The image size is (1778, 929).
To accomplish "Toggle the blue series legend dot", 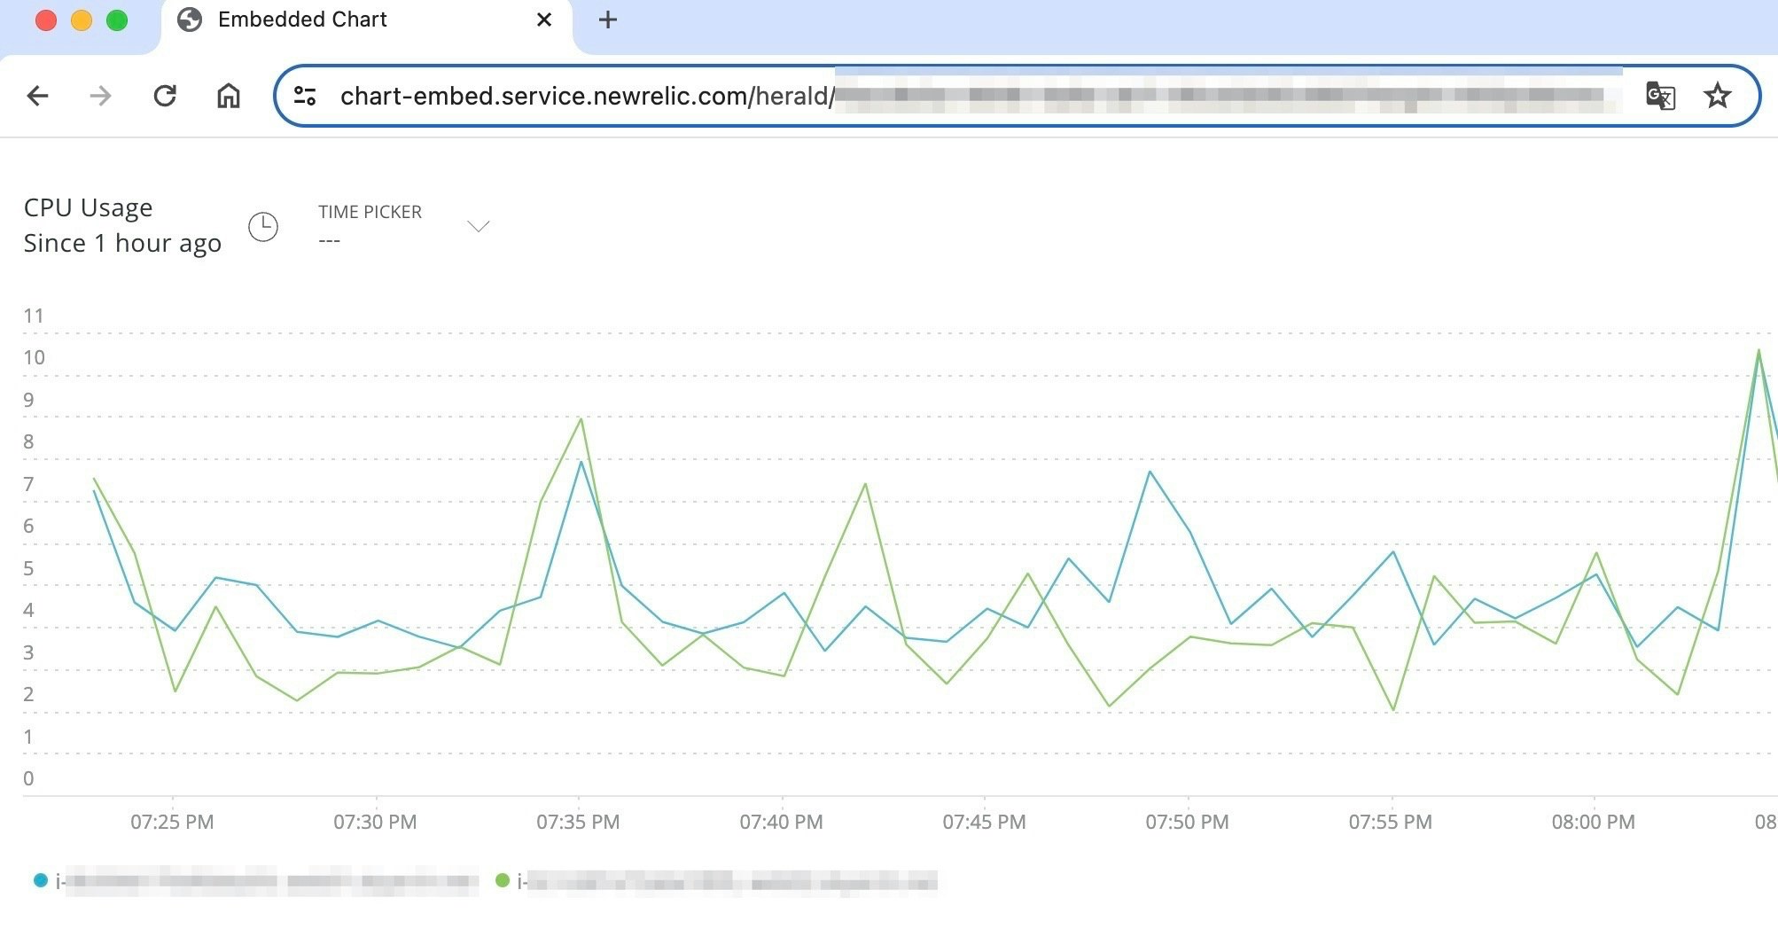I will (41, 880).
